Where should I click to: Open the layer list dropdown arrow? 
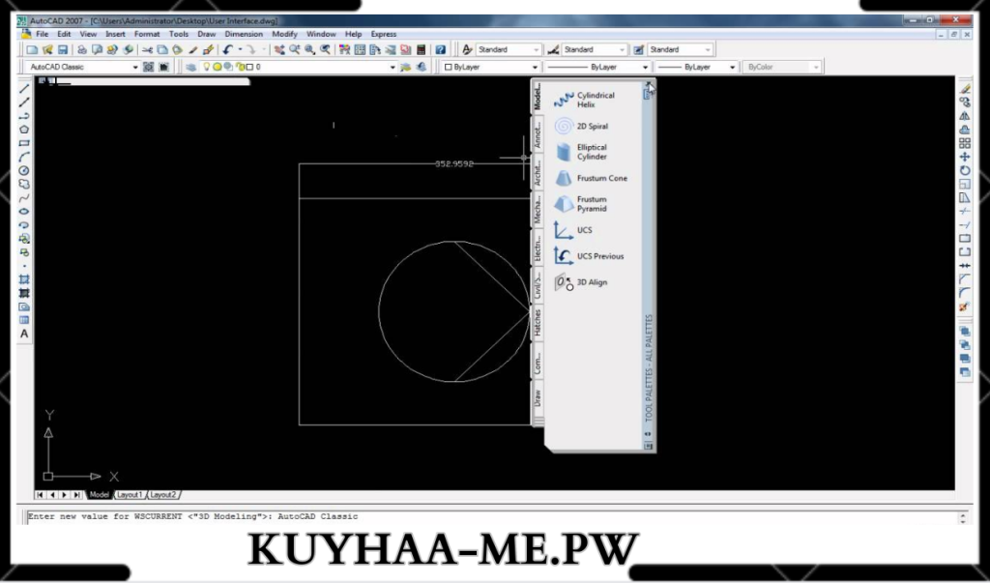coord(393,67)
